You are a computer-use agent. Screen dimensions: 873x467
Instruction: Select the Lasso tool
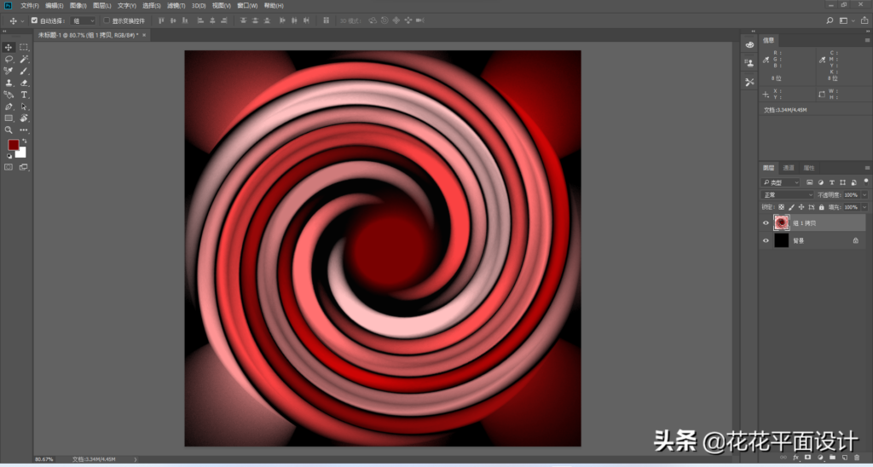[9, 60]
